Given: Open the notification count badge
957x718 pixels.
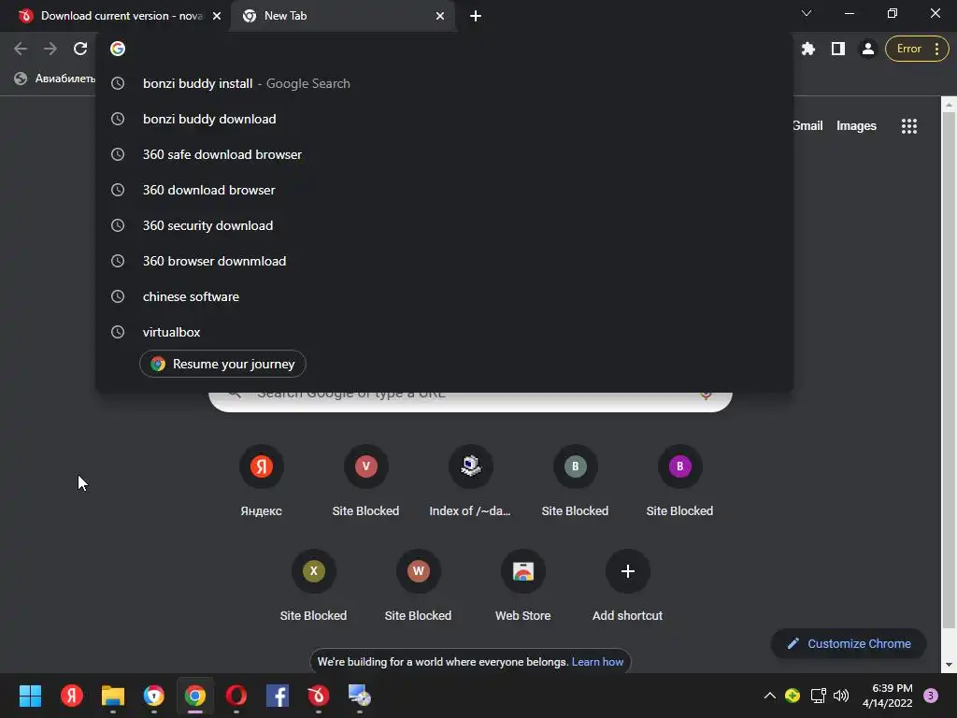Looking at the screenshot, I should coord(931,696).
